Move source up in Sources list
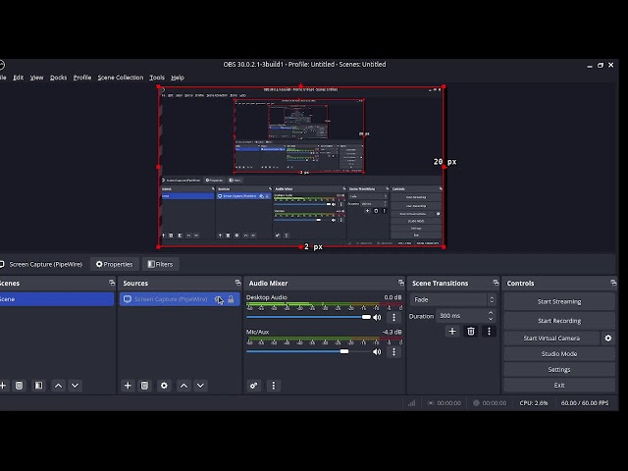Screen dimensions: 628x471 (183, 386)
